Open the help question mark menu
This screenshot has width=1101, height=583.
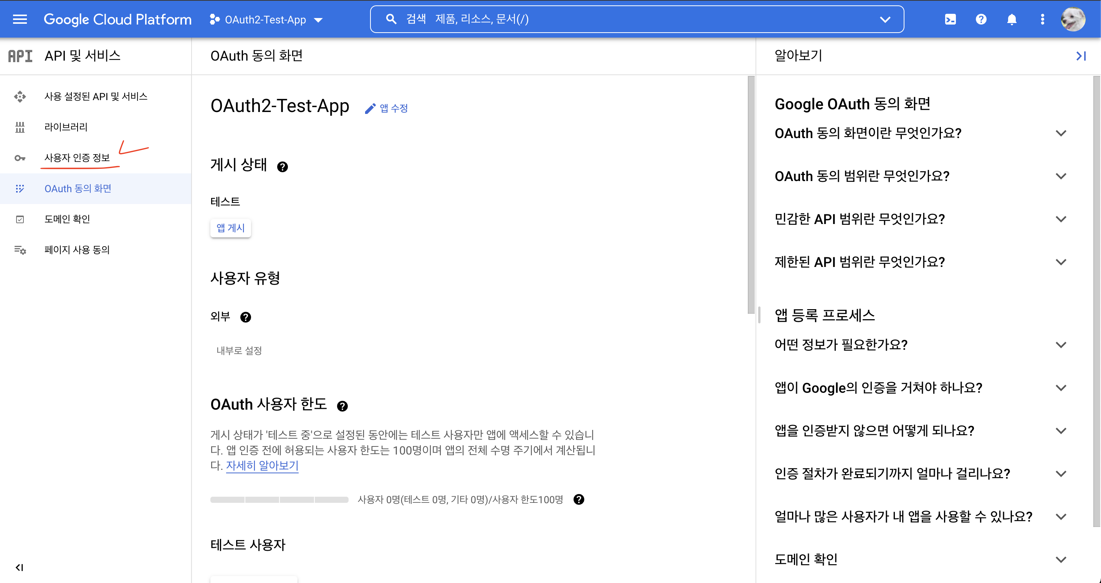(x=981, y=19)
